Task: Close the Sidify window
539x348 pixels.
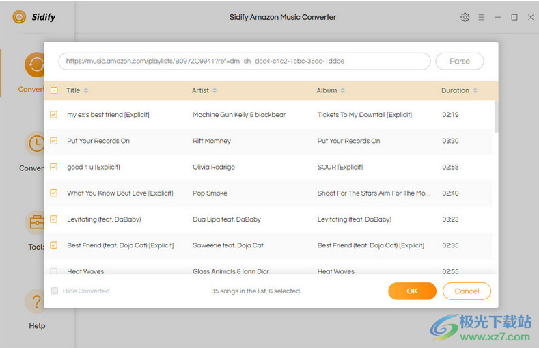Action: pos(531,17)
